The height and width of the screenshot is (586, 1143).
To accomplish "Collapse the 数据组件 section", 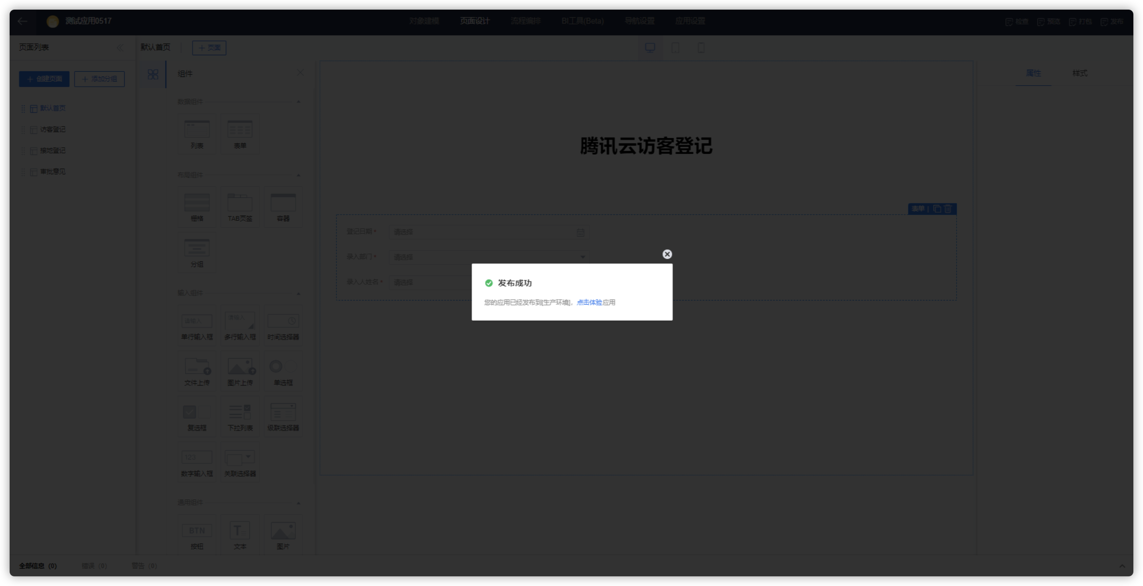I will pyautogui.click(x=298, y=102).
